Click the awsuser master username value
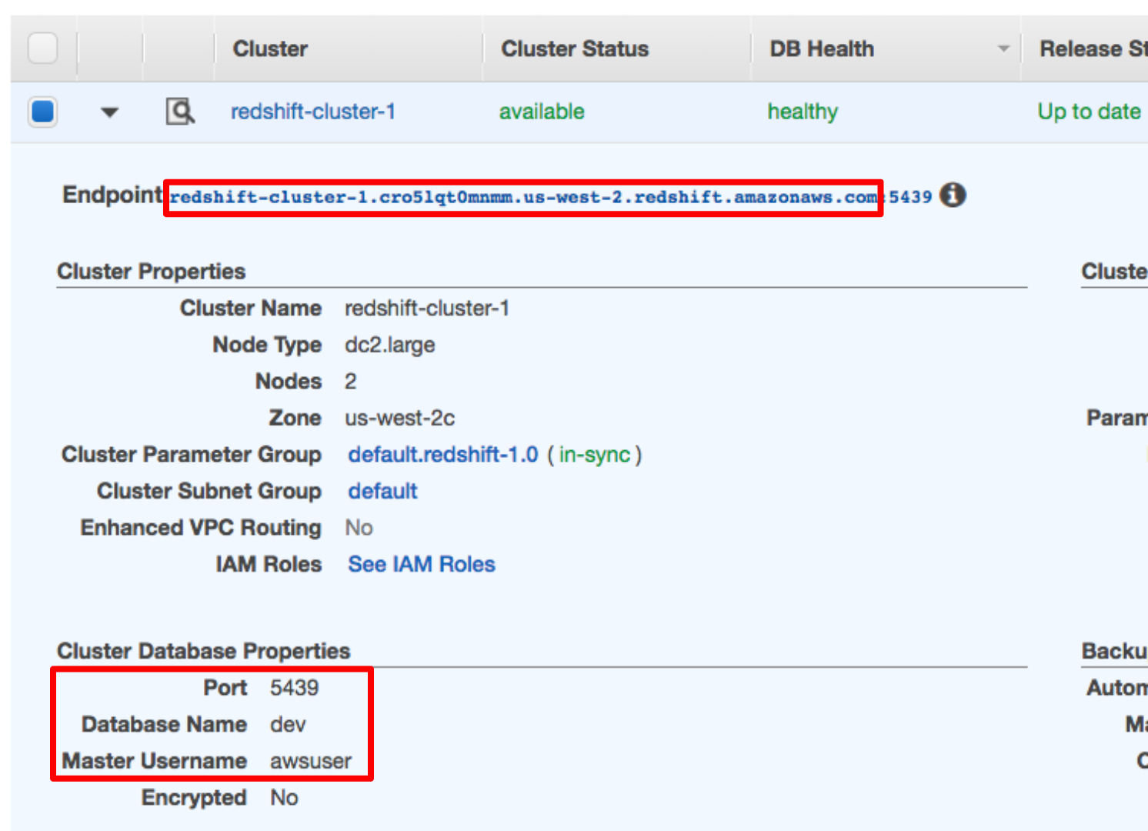The height and width of the screenshot is (831, 1148). (310, 761)
